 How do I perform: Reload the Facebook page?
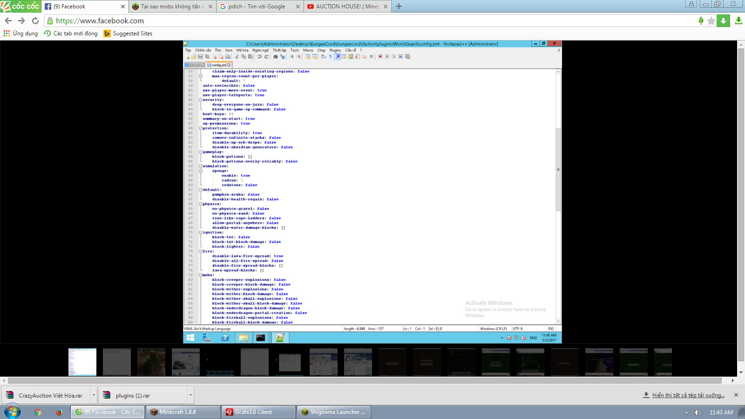[35, 20]
